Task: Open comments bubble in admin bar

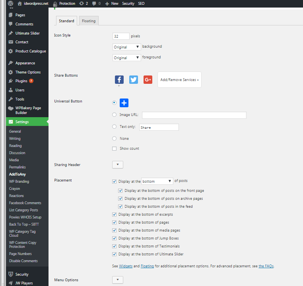Action: click(x=94, y=3)
